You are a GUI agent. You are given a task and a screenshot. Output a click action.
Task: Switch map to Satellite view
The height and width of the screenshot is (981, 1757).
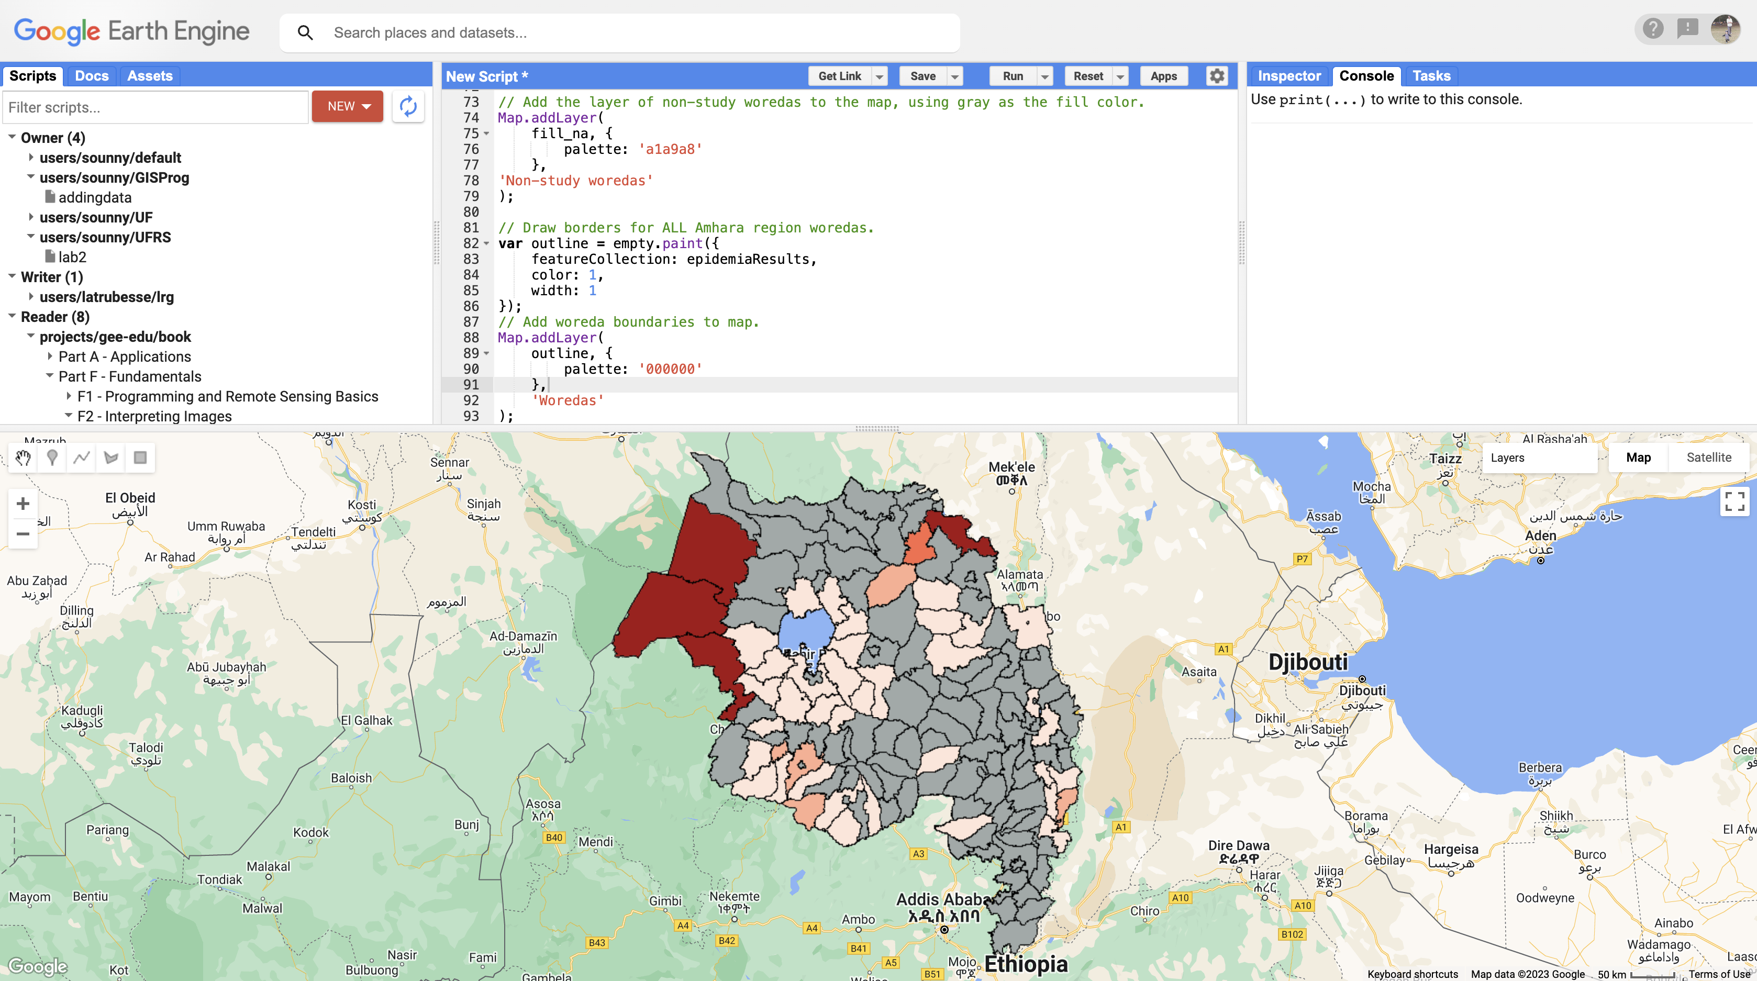point(1709,458)
